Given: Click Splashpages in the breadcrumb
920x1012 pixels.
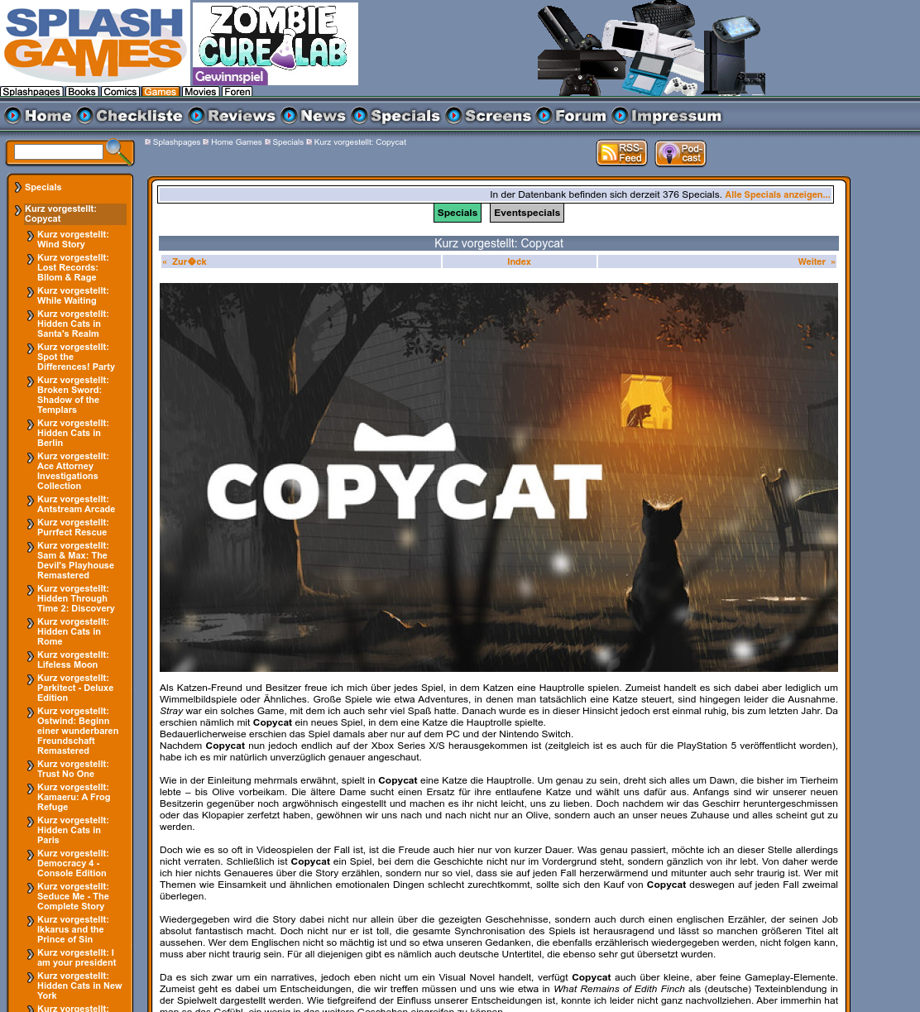Looking at the screenshot, I should (x=176, y=142).
